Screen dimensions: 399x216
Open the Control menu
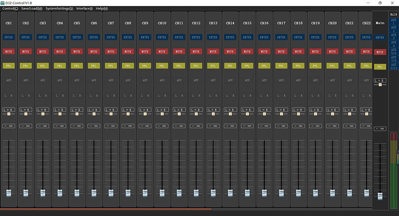10,8
